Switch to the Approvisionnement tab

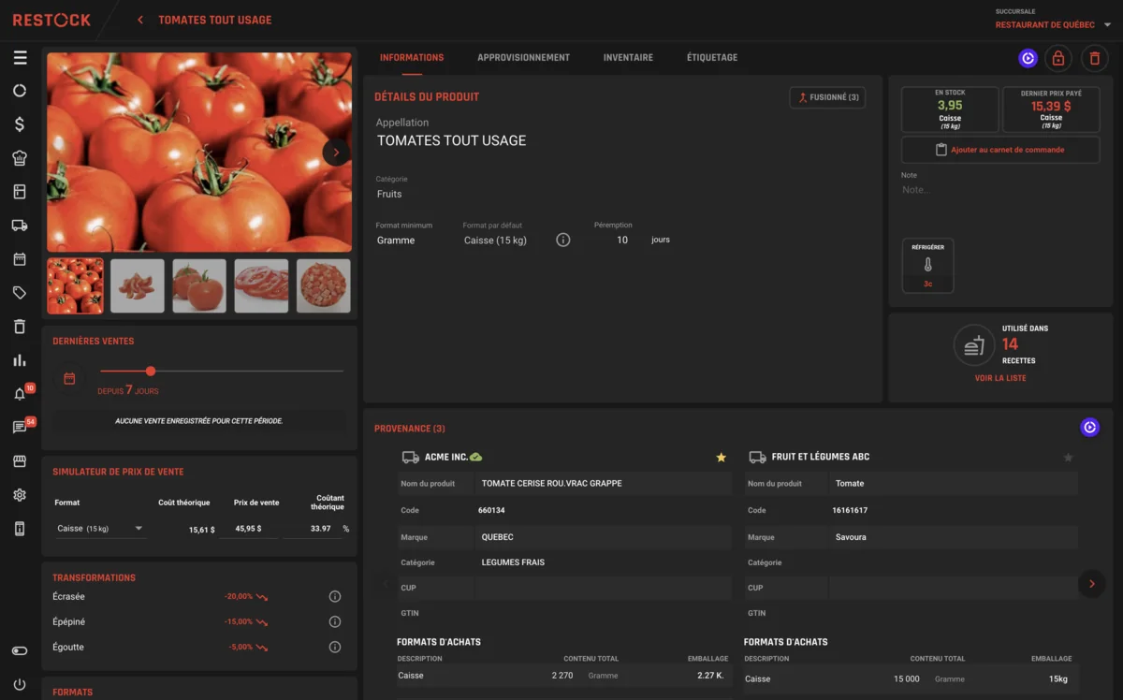[523, 58]
